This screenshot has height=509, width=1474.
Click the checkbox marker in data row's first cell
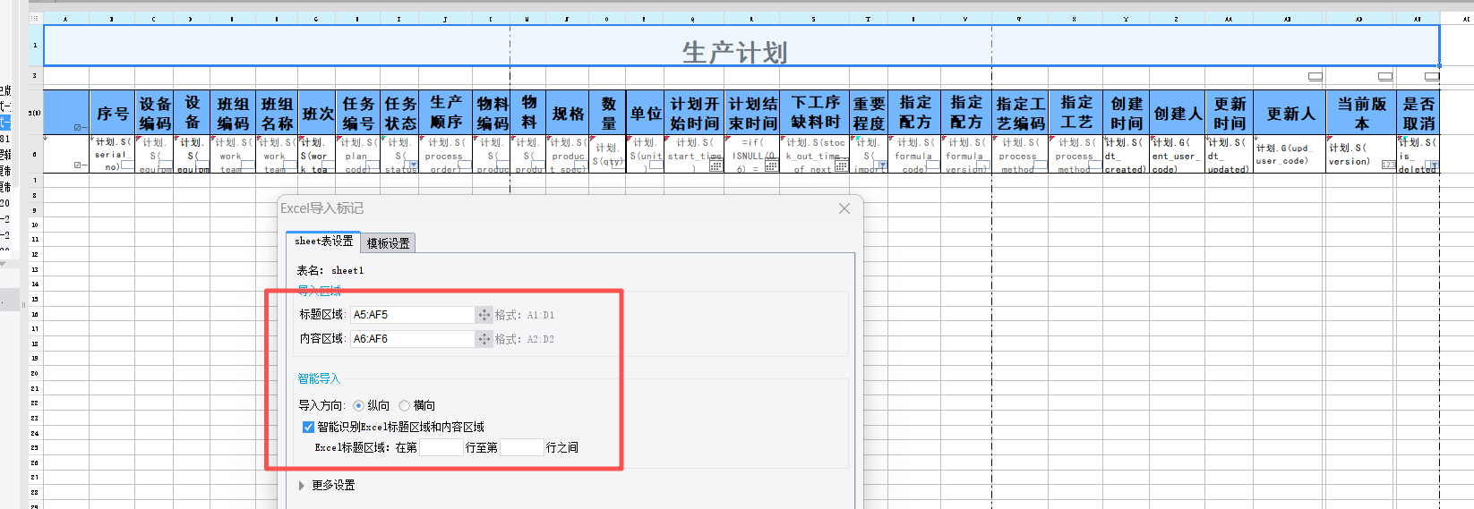pos(78,165)
